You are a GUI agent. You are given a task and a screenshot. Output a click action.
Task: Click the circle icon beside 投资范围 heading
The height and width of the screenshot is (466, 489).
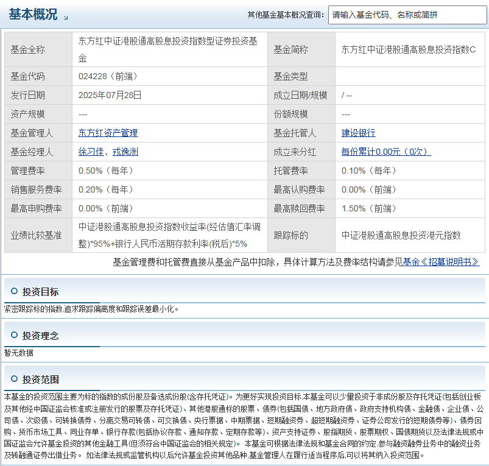pyautogui.click(x=15, y=379)
